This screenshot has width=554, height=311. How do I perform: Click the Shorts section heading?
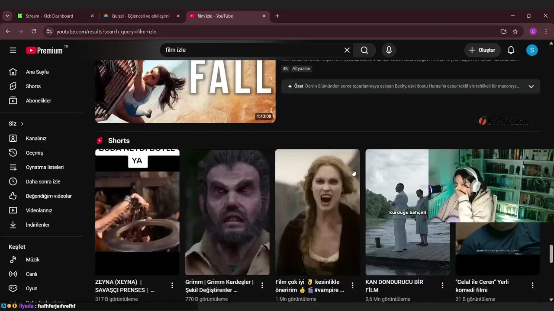119,141
